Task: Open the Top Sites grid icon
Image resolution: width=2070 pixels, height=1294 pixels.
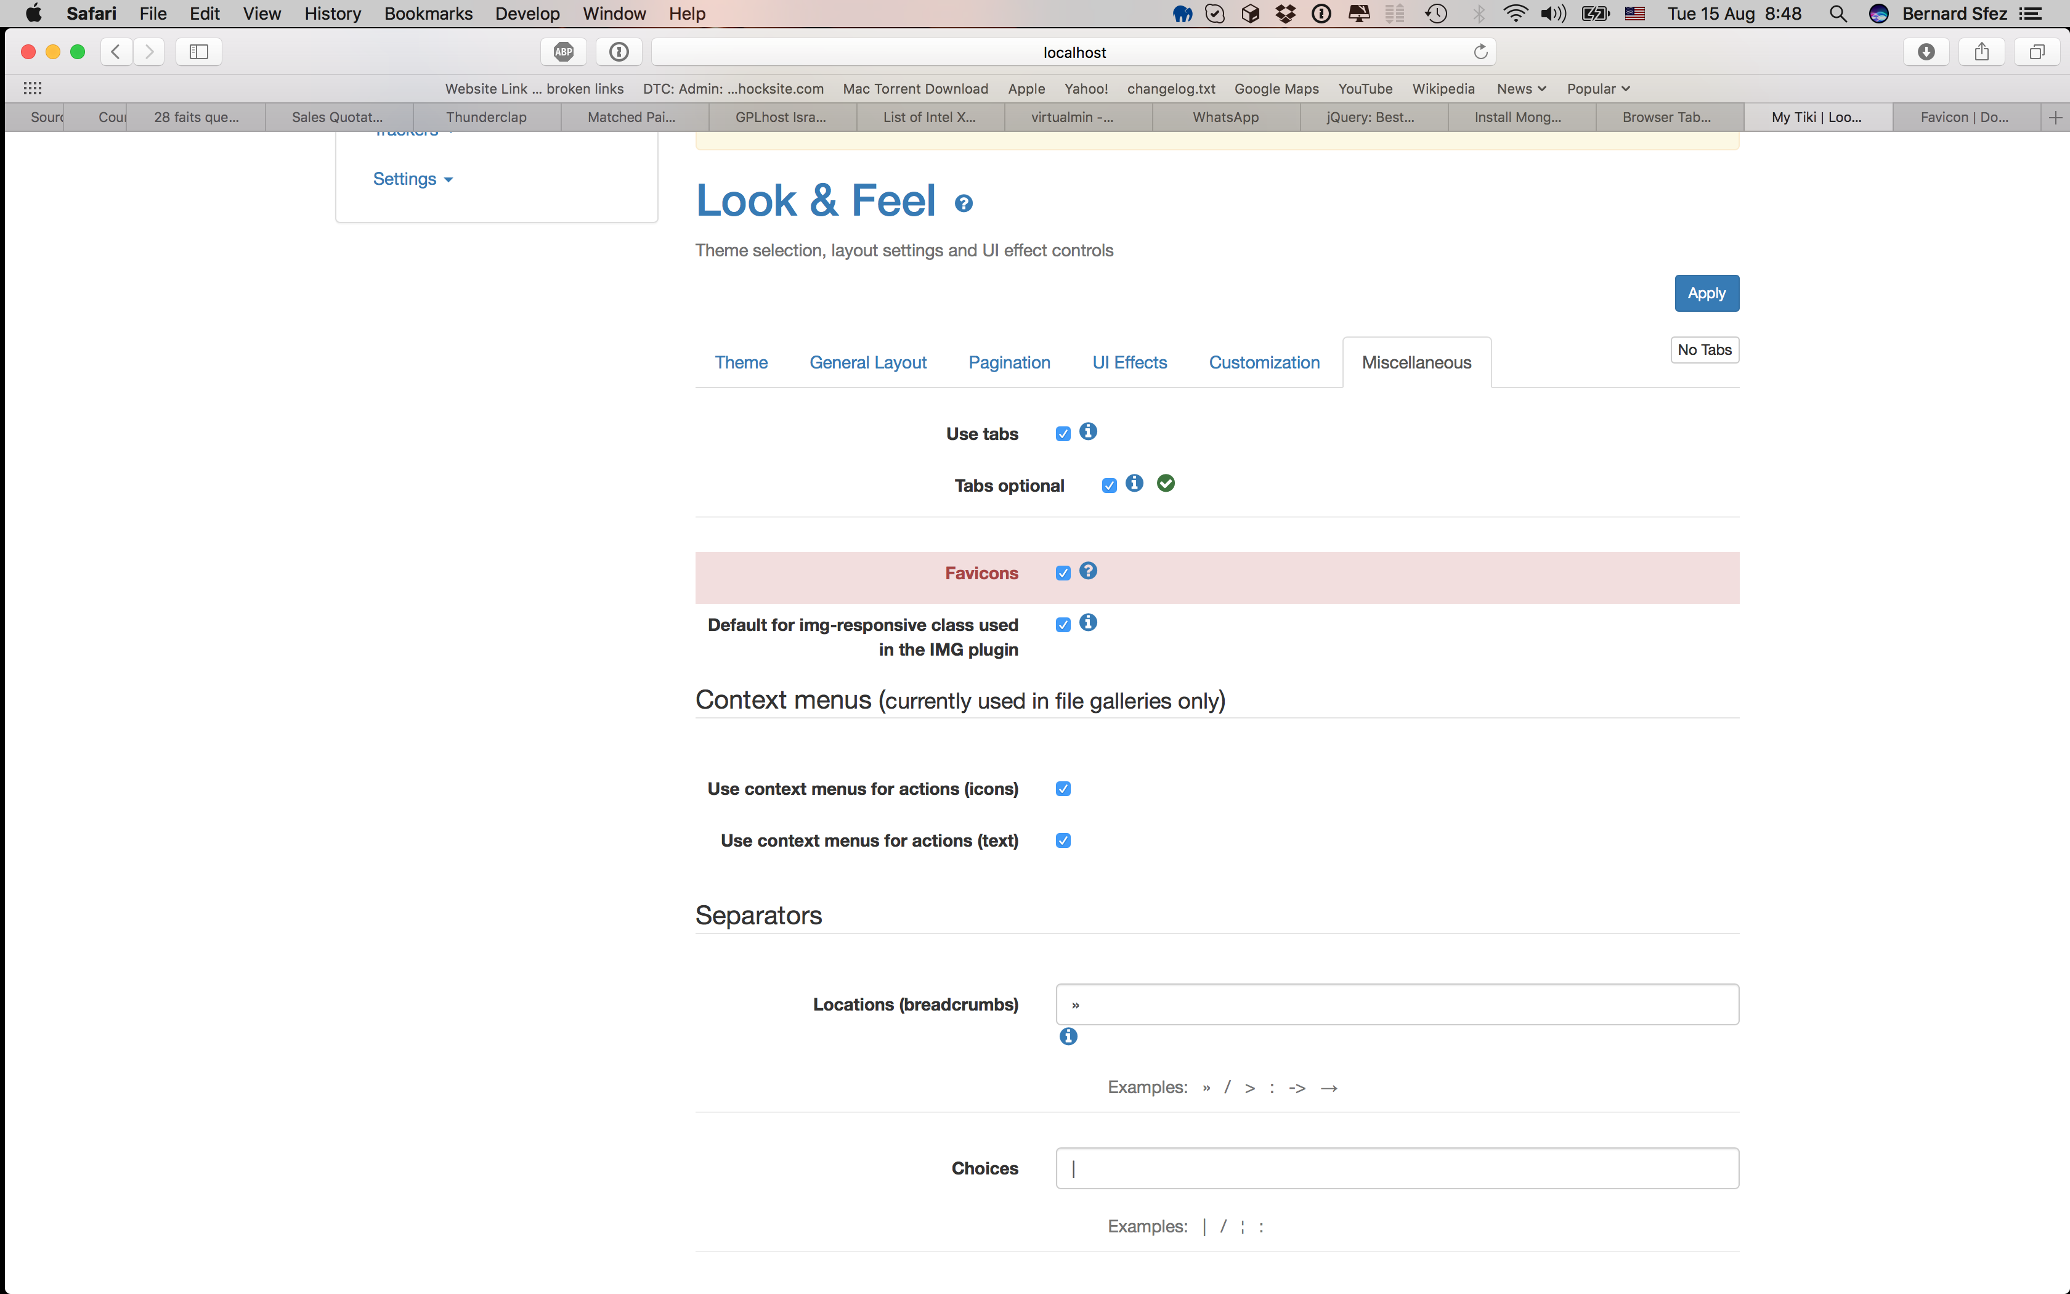Action: tap(33, 88)
